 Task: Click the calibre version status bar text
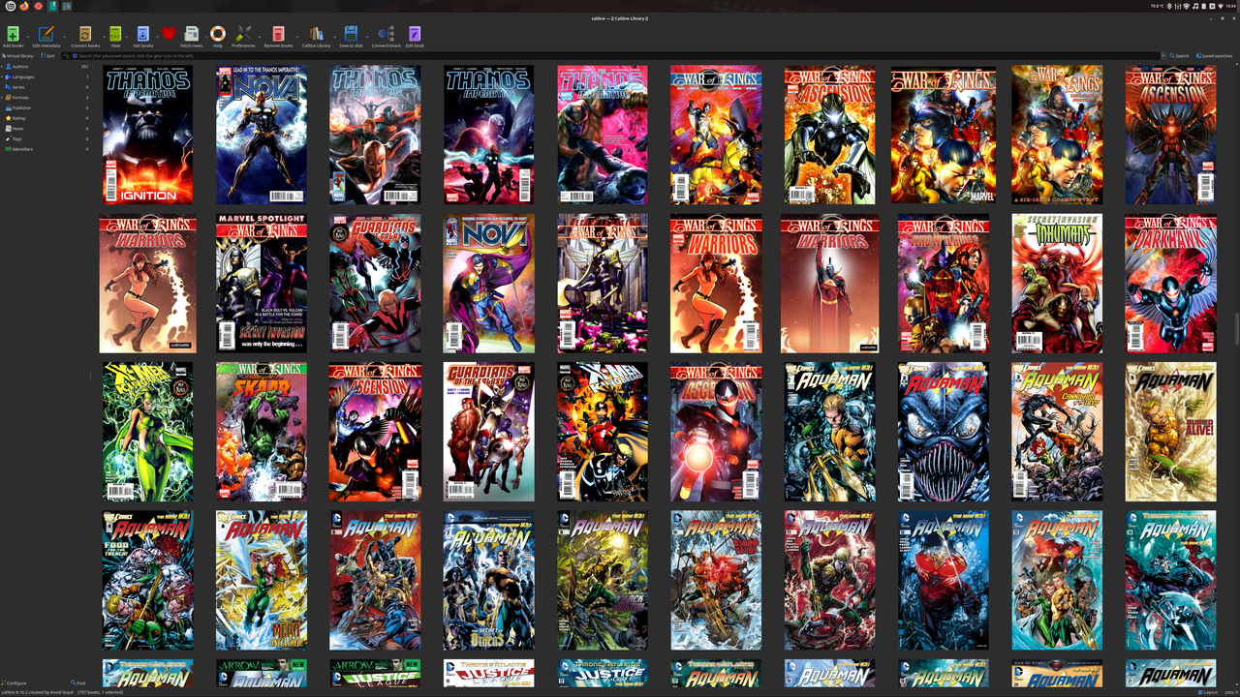[36, 692]
